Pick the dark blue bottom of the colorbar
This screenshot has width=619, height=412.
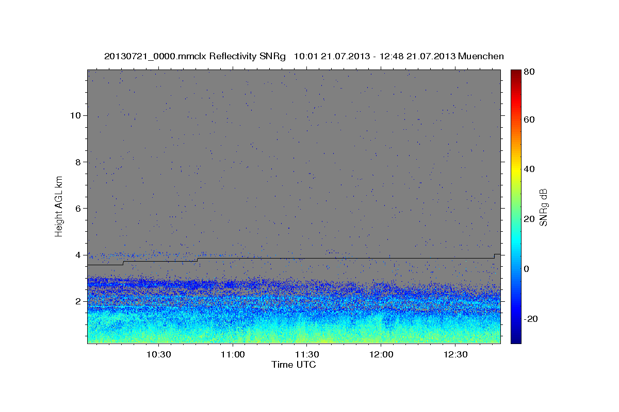[516, 338]
